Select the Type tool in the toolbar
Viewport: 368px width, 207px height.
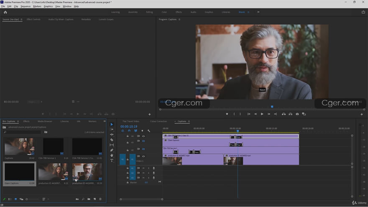pyautogui.click(x=112, y=160)
